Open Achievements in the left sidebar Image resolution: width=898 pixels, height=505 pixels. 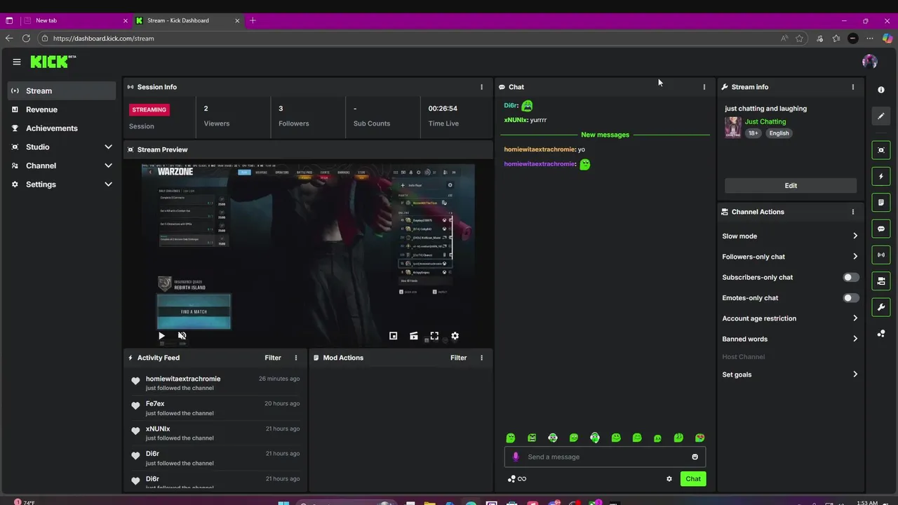pyautogui.click(x=62, y=128)
